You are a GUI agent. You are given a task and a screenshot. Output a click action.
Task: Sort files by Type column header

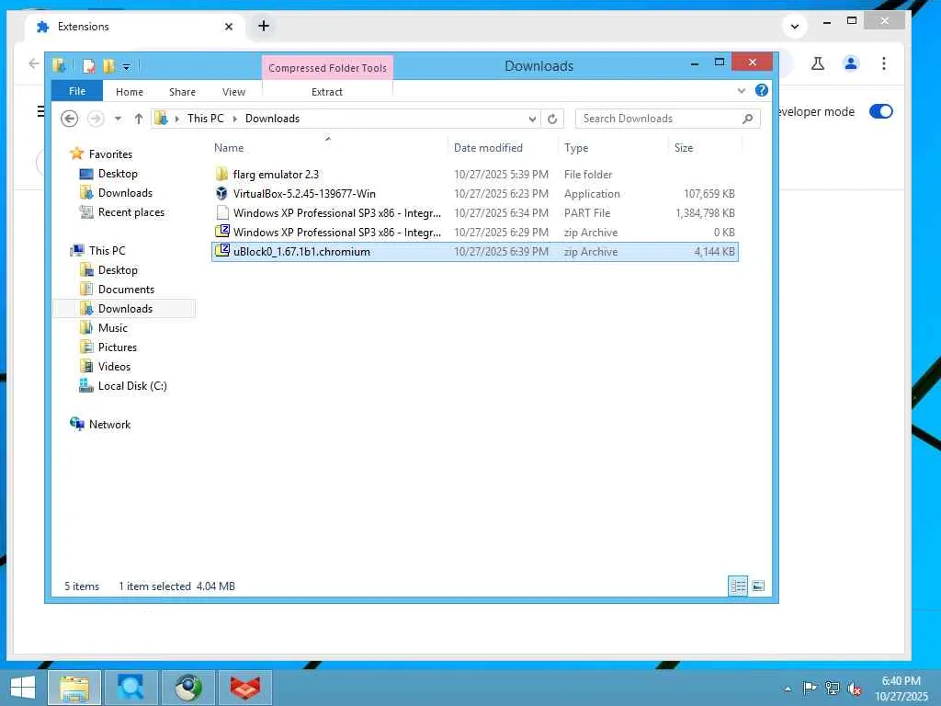[x=613, y=148]
